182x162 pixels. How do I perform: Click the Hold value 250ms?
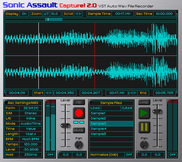[31, 155]
